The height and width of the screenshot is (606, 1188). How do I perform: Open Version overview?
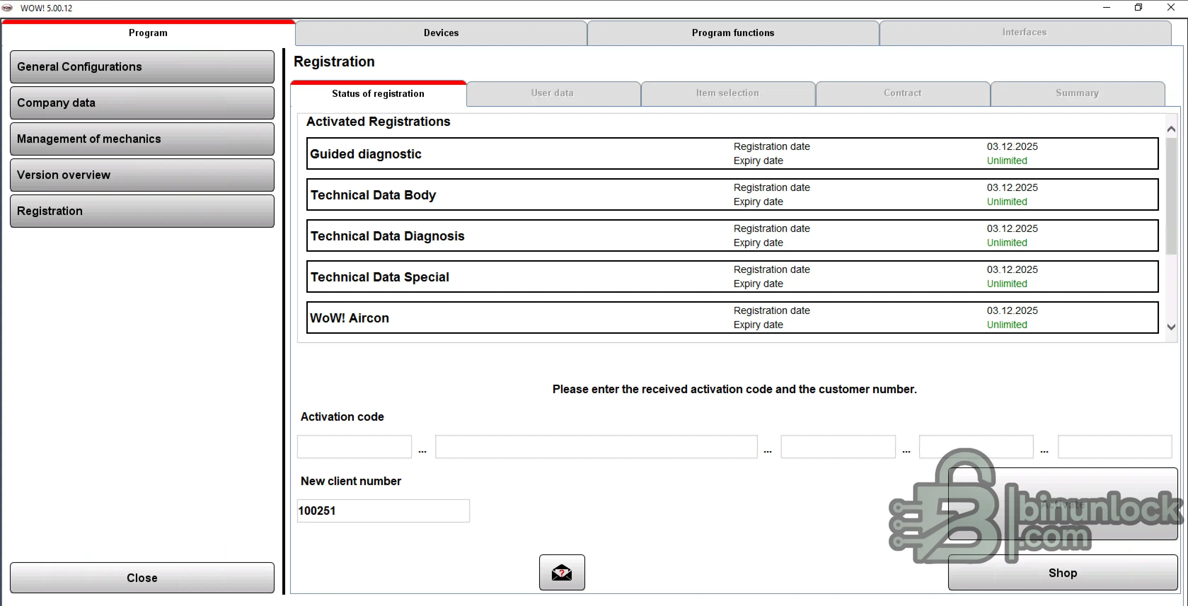(x=142, y=175)
